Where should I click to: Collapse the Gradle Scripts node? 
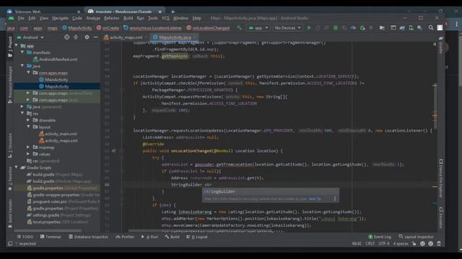click(16, 168)
